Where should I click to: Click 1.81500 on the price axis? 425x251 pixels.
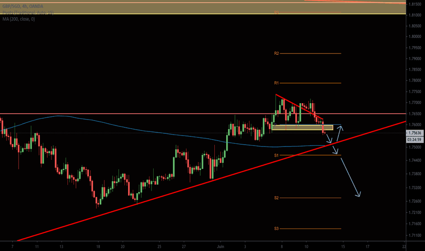click(x=415, y=5)
